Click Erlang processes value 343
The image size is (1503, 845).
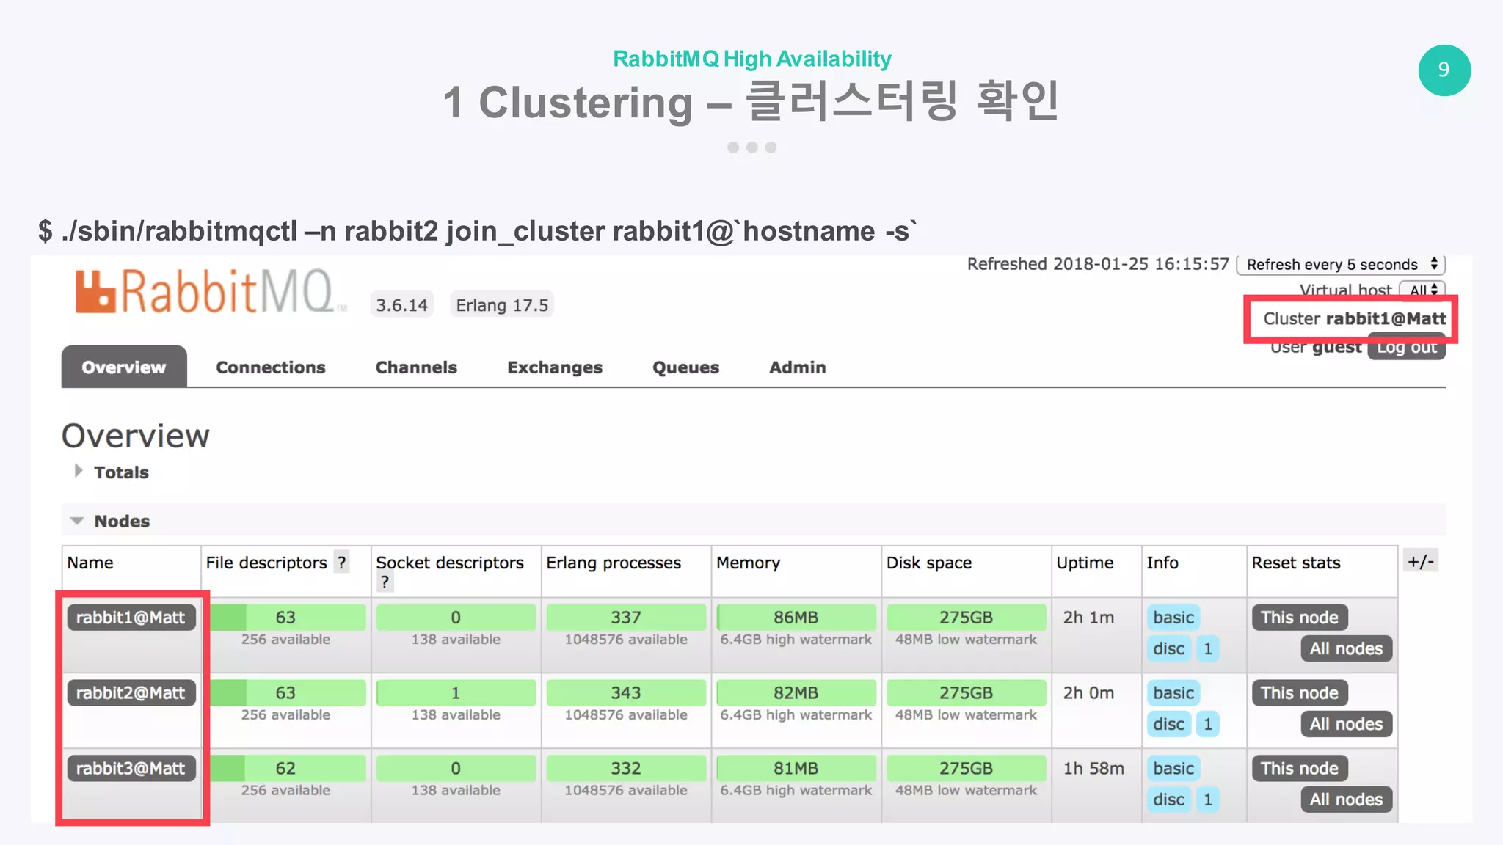click(626, 693)
